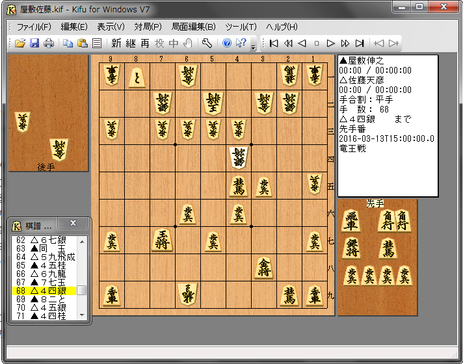Click the 中 suspend toolbar button
The width and height of the screenshot is (463, 364).
coord(174,44)
